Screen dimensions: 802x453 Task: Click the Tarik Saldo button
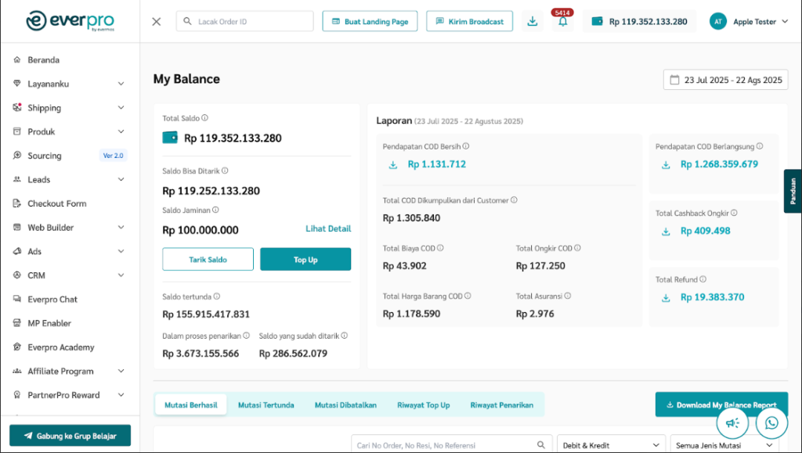[208, 259]
